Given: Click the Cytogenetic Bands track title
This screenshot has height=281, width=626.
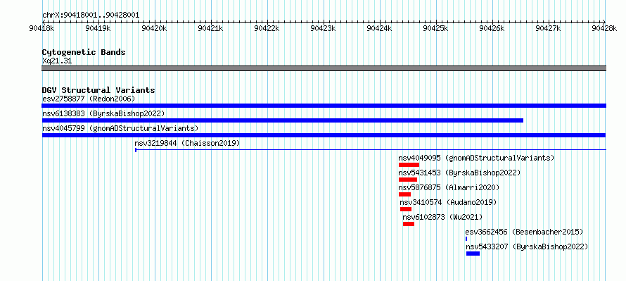Looking at the screenshot, I should (84, 52).
